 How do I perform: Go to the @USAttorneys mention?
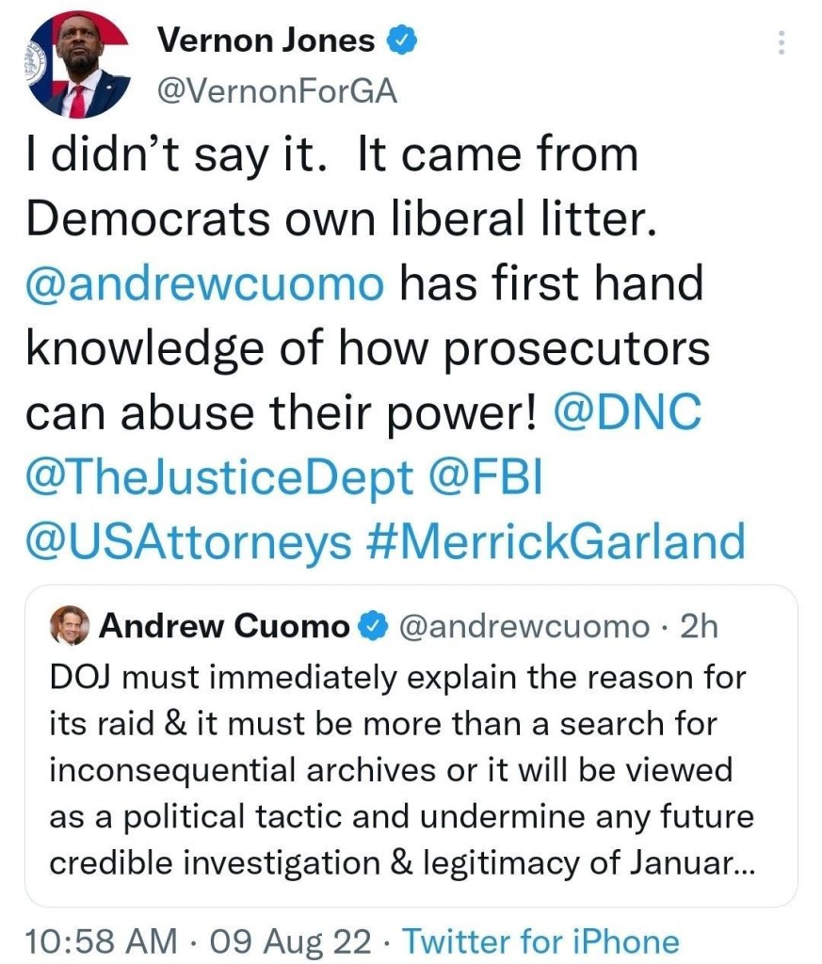[x=189, y=542]
